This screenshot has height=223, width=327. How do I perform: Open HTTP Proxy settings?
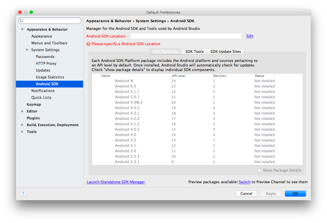46,63
